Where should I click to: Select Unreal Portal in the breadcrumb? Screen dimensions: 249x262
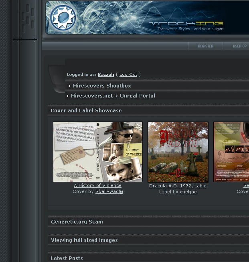[x=137, y=96]
